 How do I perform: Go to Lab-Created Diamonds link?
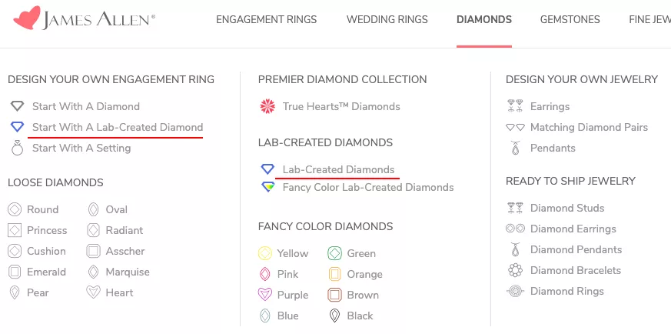click(338, 169)
